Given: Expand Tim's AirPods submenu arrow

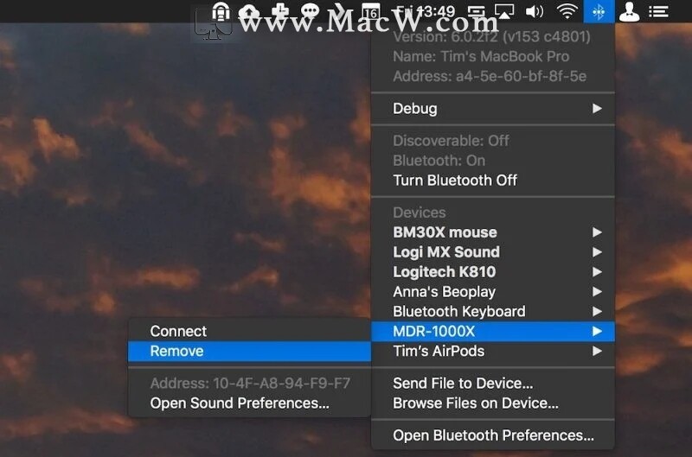Looking at the screenshot, I should click(597, 352).
